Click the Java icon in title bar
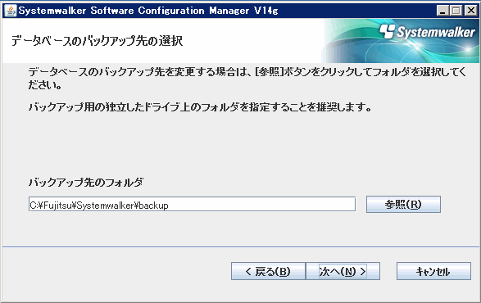 point(11,11)
